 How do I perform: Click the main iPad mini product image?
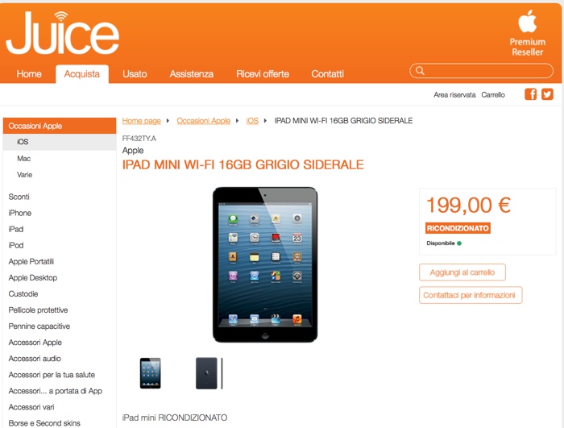click(265, 264)
